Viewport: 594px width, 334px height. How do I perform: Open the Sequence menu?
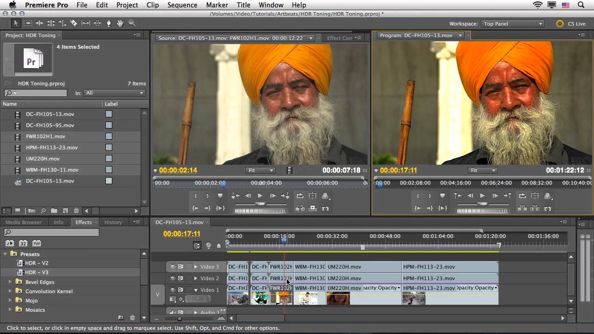point(182,5)
